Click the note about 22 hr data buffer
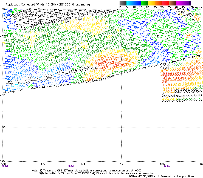 tap(65, 173)
